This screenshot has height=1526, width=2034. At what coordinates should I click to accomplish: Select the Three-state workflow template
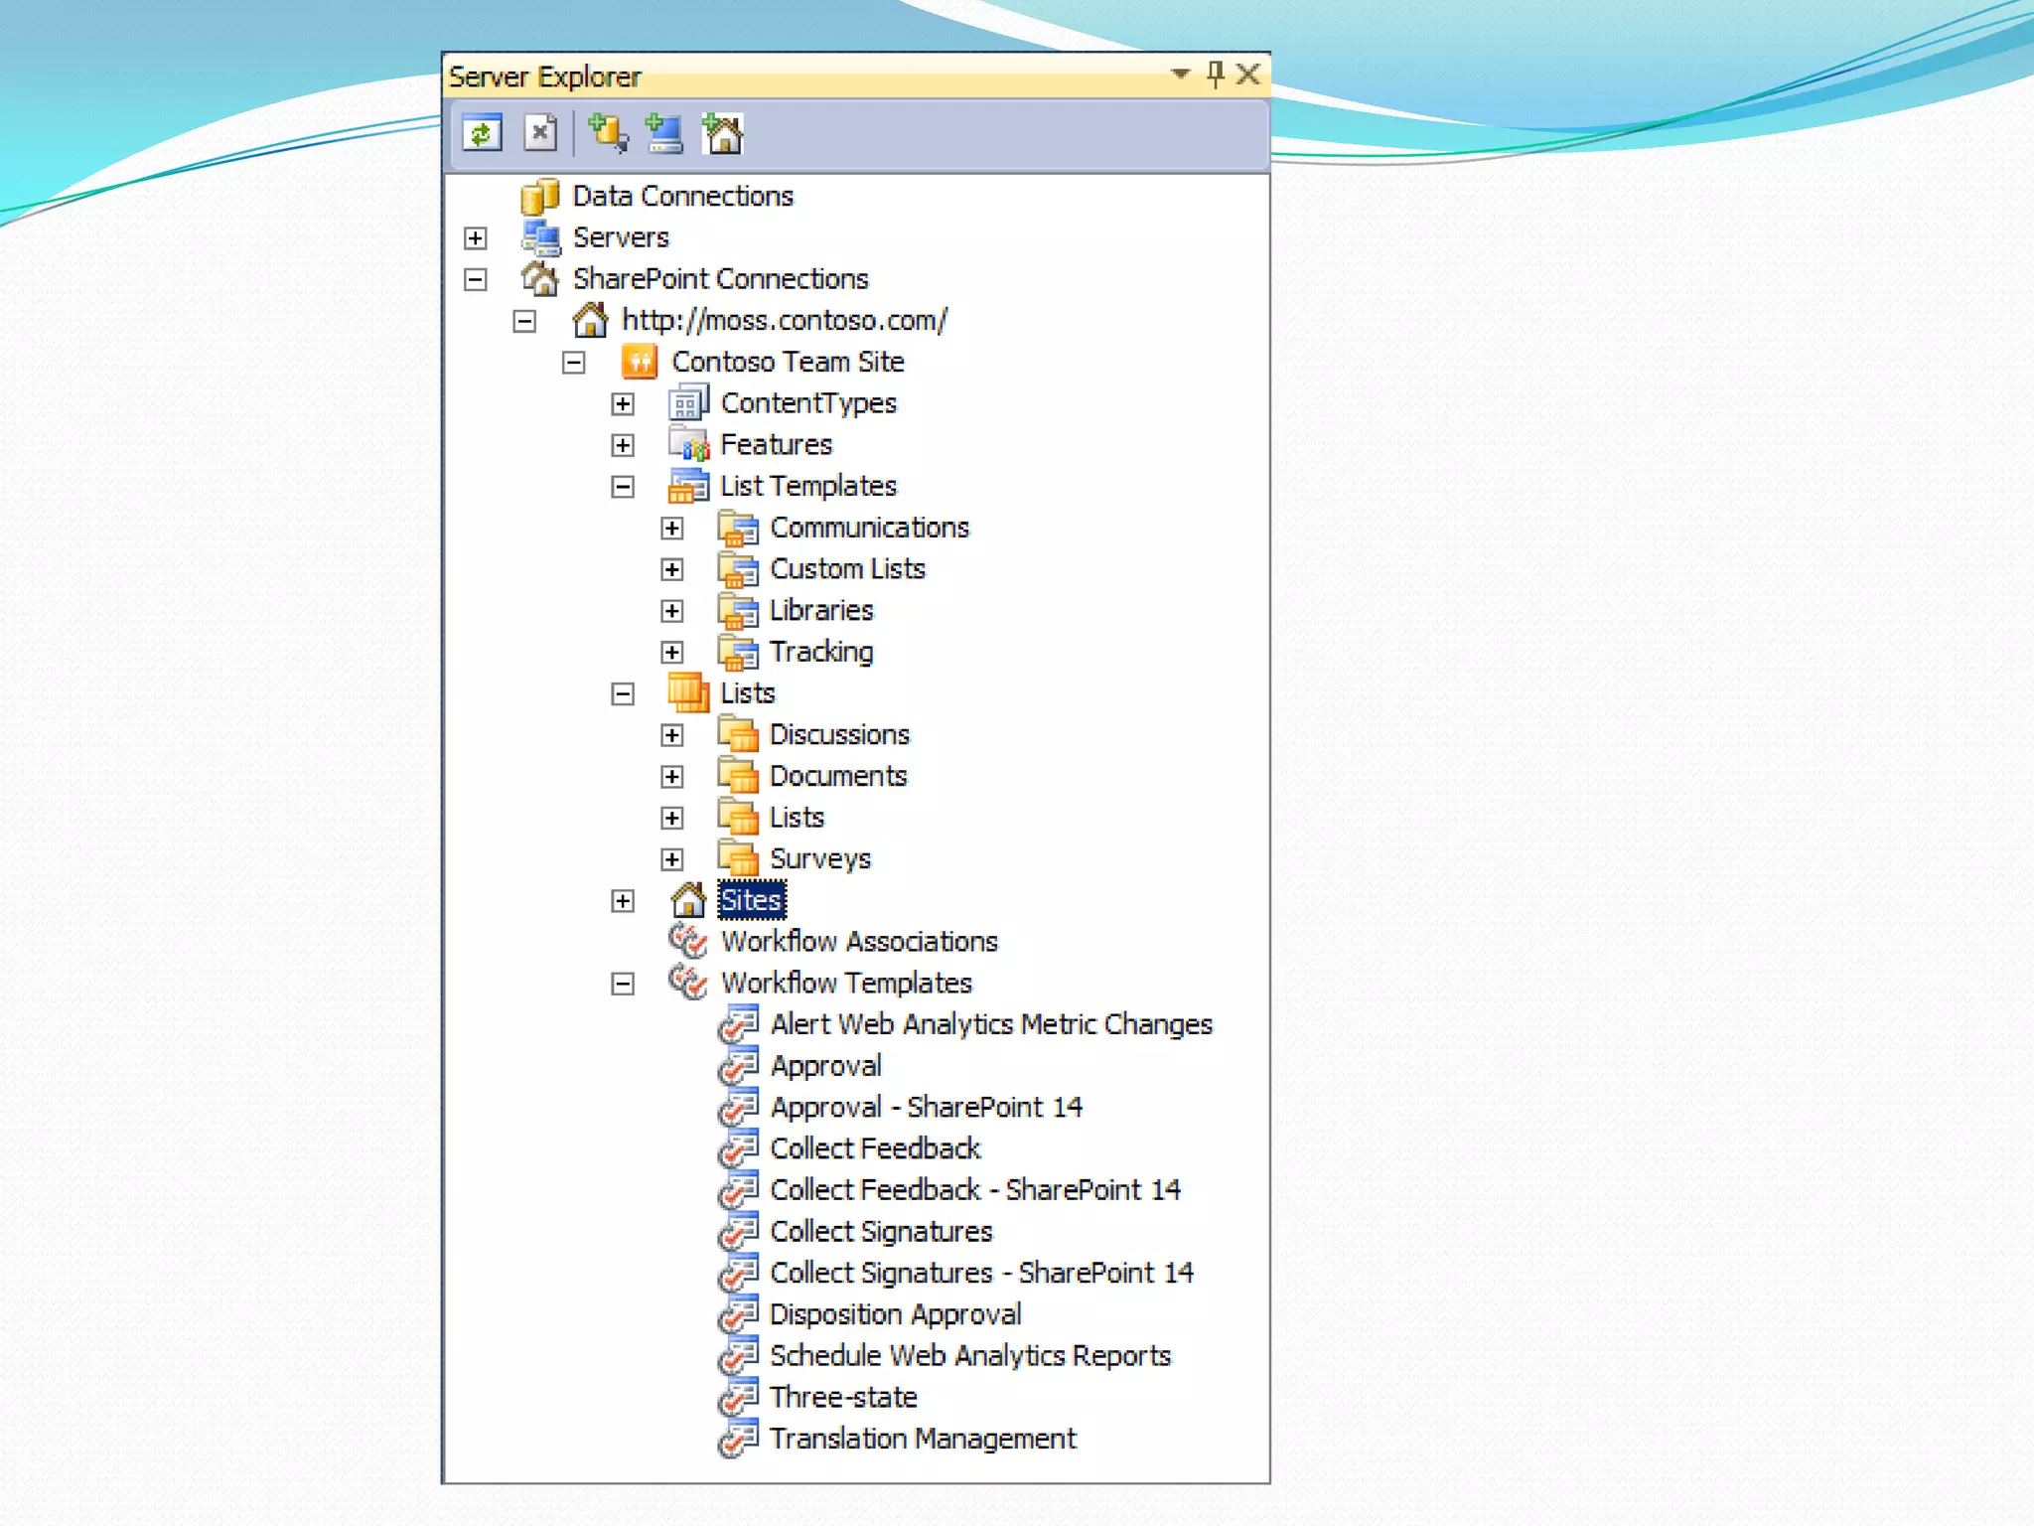pos(843,1397)
